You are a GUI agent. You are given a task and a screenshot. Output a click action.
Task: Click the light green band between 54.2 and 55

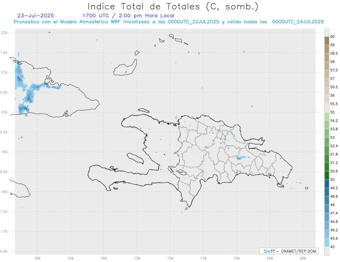[x=327, y=116]
